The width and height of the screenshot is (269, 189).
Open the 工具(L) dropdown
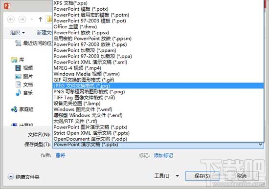166,176
